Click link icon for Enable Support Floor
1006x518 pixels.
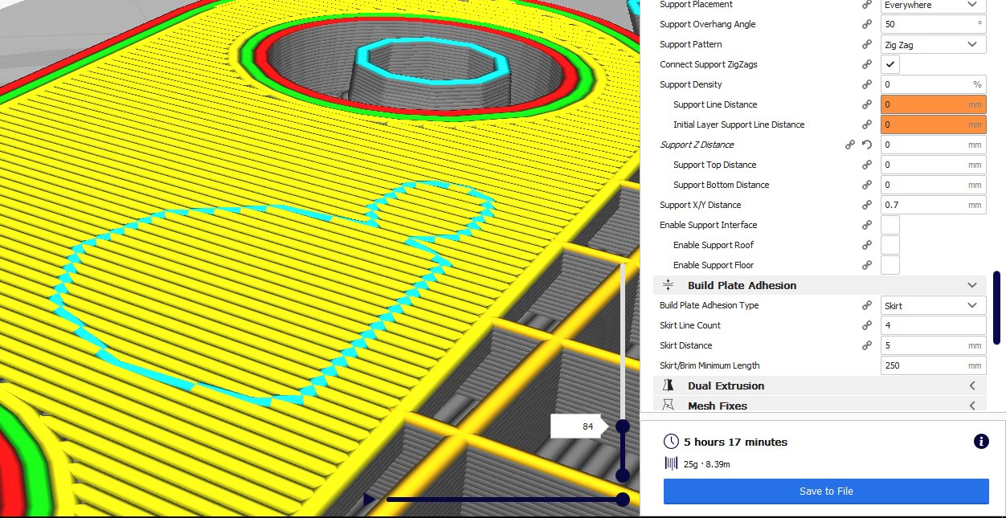coord(867,265)
